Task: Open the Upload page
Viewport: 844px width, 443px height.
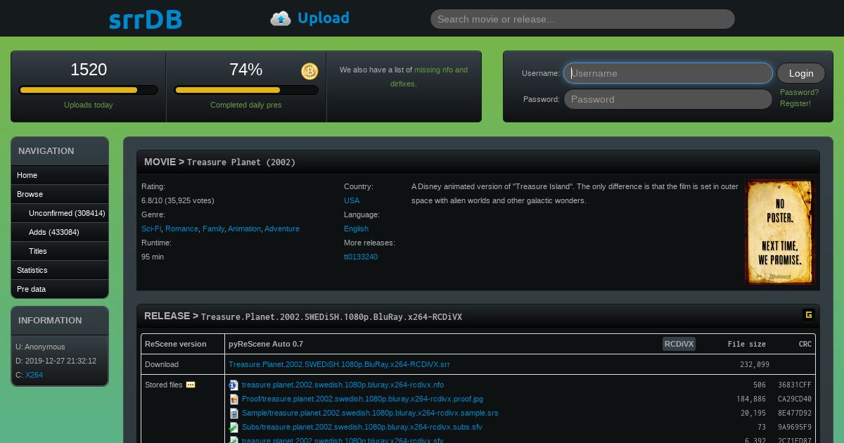Action: coord(323,18)
